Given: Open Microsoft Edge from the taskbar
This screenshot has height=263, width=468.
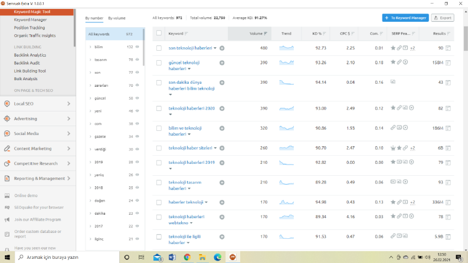Looking at the screenshot, I should pyautogui.click(x=218, y=257).
